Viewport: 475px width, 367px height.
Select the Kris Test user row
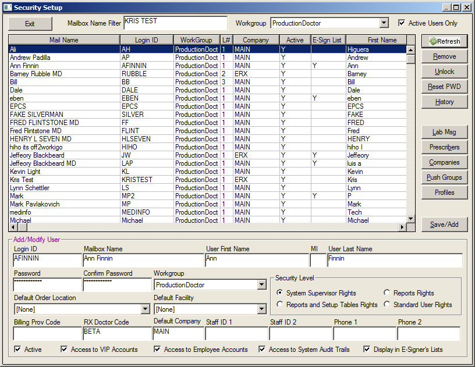coord(64,180)
